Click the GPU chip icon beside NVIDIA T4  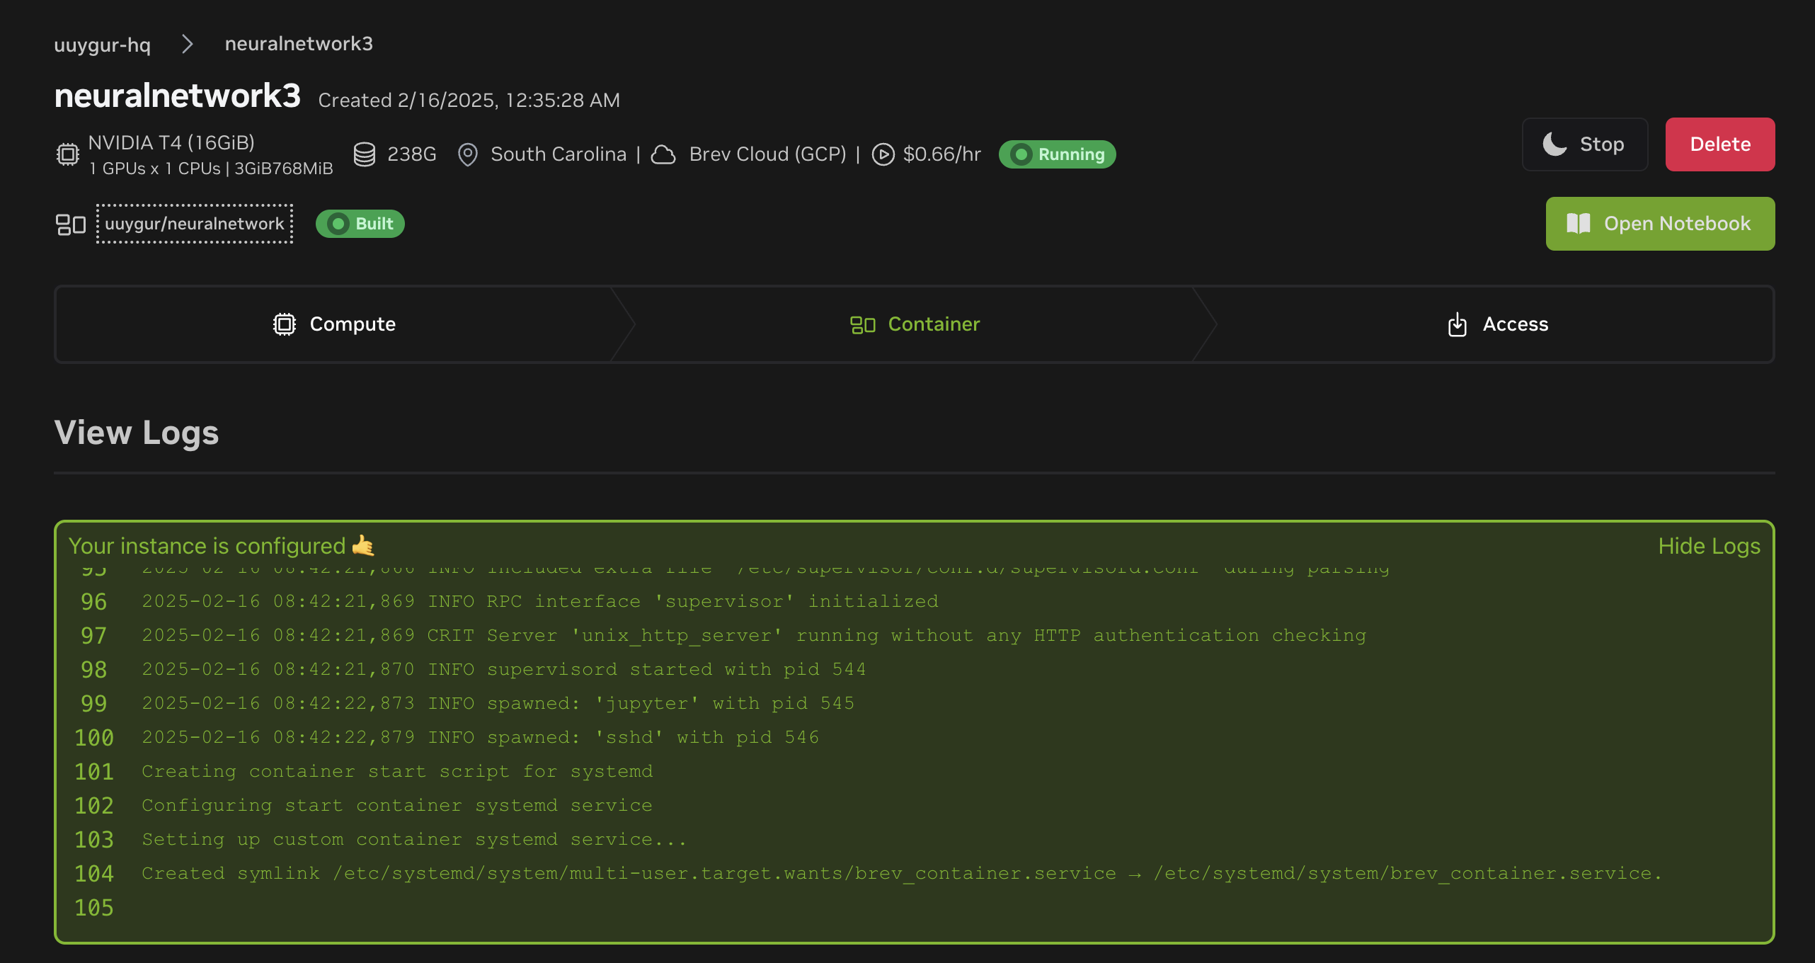pyautogui.click(x=68, y=154)
